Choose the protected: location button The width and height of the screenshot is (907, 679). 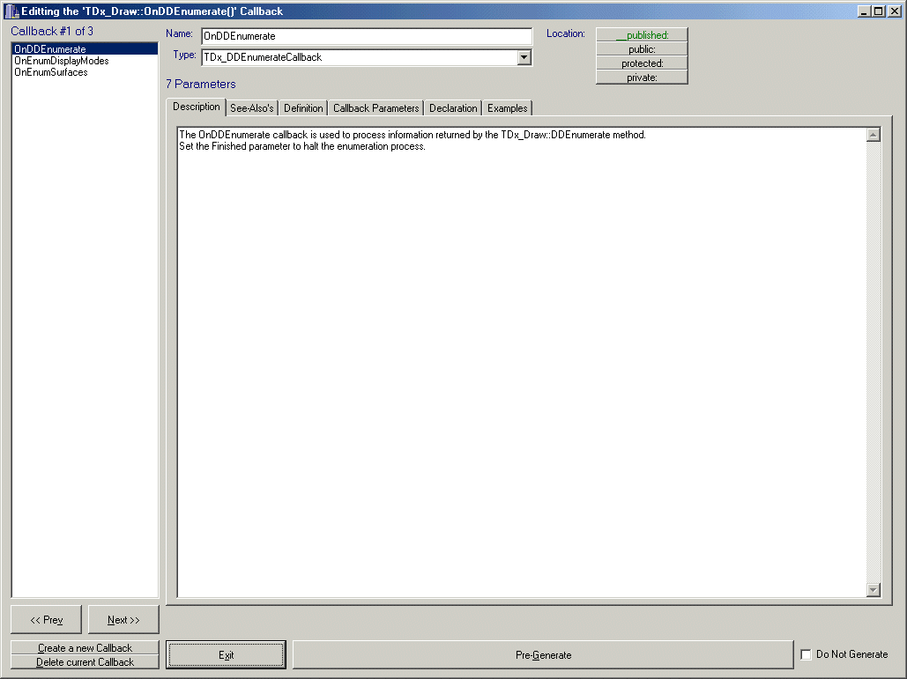[642, 63]
